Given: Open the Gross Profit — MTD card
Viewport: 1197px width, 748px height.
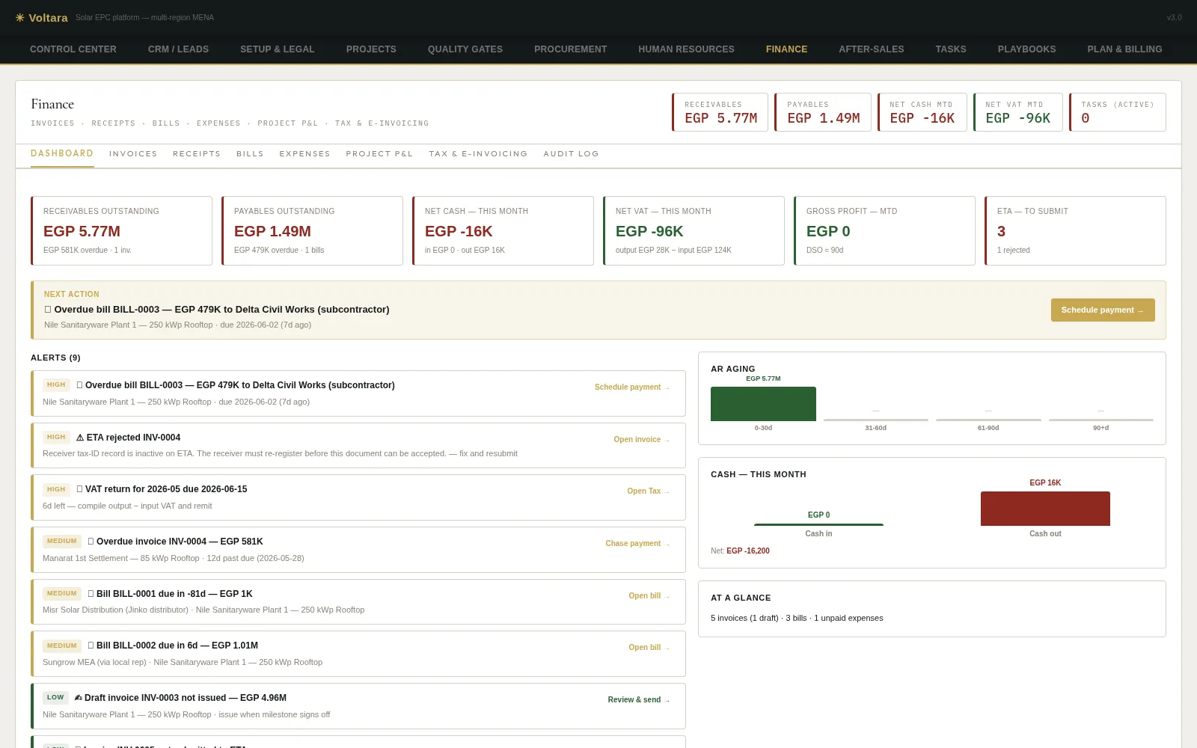Looking at the screenshot, I should pos(884,230).
